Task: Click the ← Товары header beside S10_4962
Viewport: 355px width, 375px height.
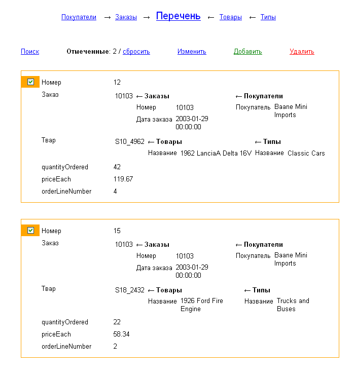Action: pyautogui.click(x=164, y=142)
